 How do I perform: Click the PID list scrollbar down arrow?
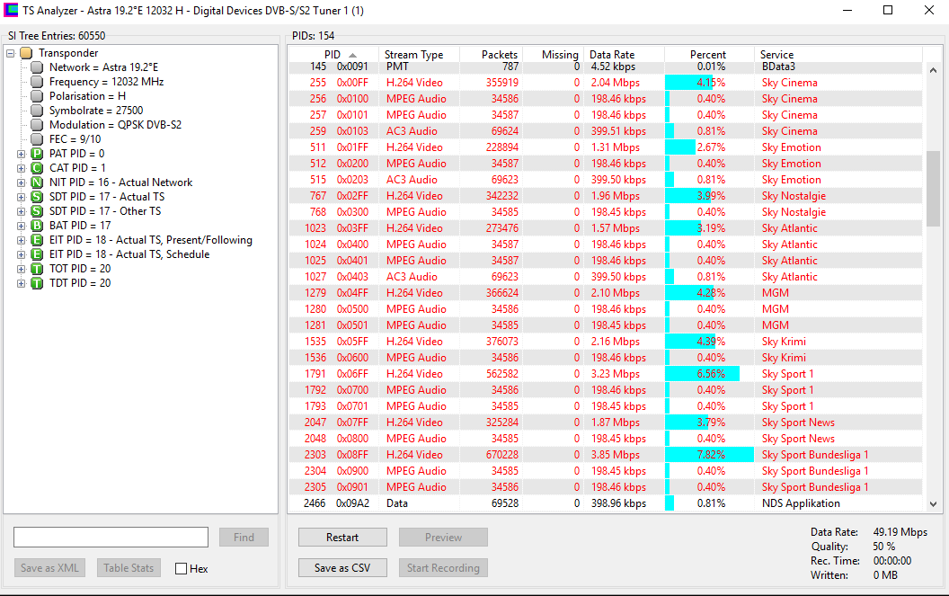(x=933, y=503)
